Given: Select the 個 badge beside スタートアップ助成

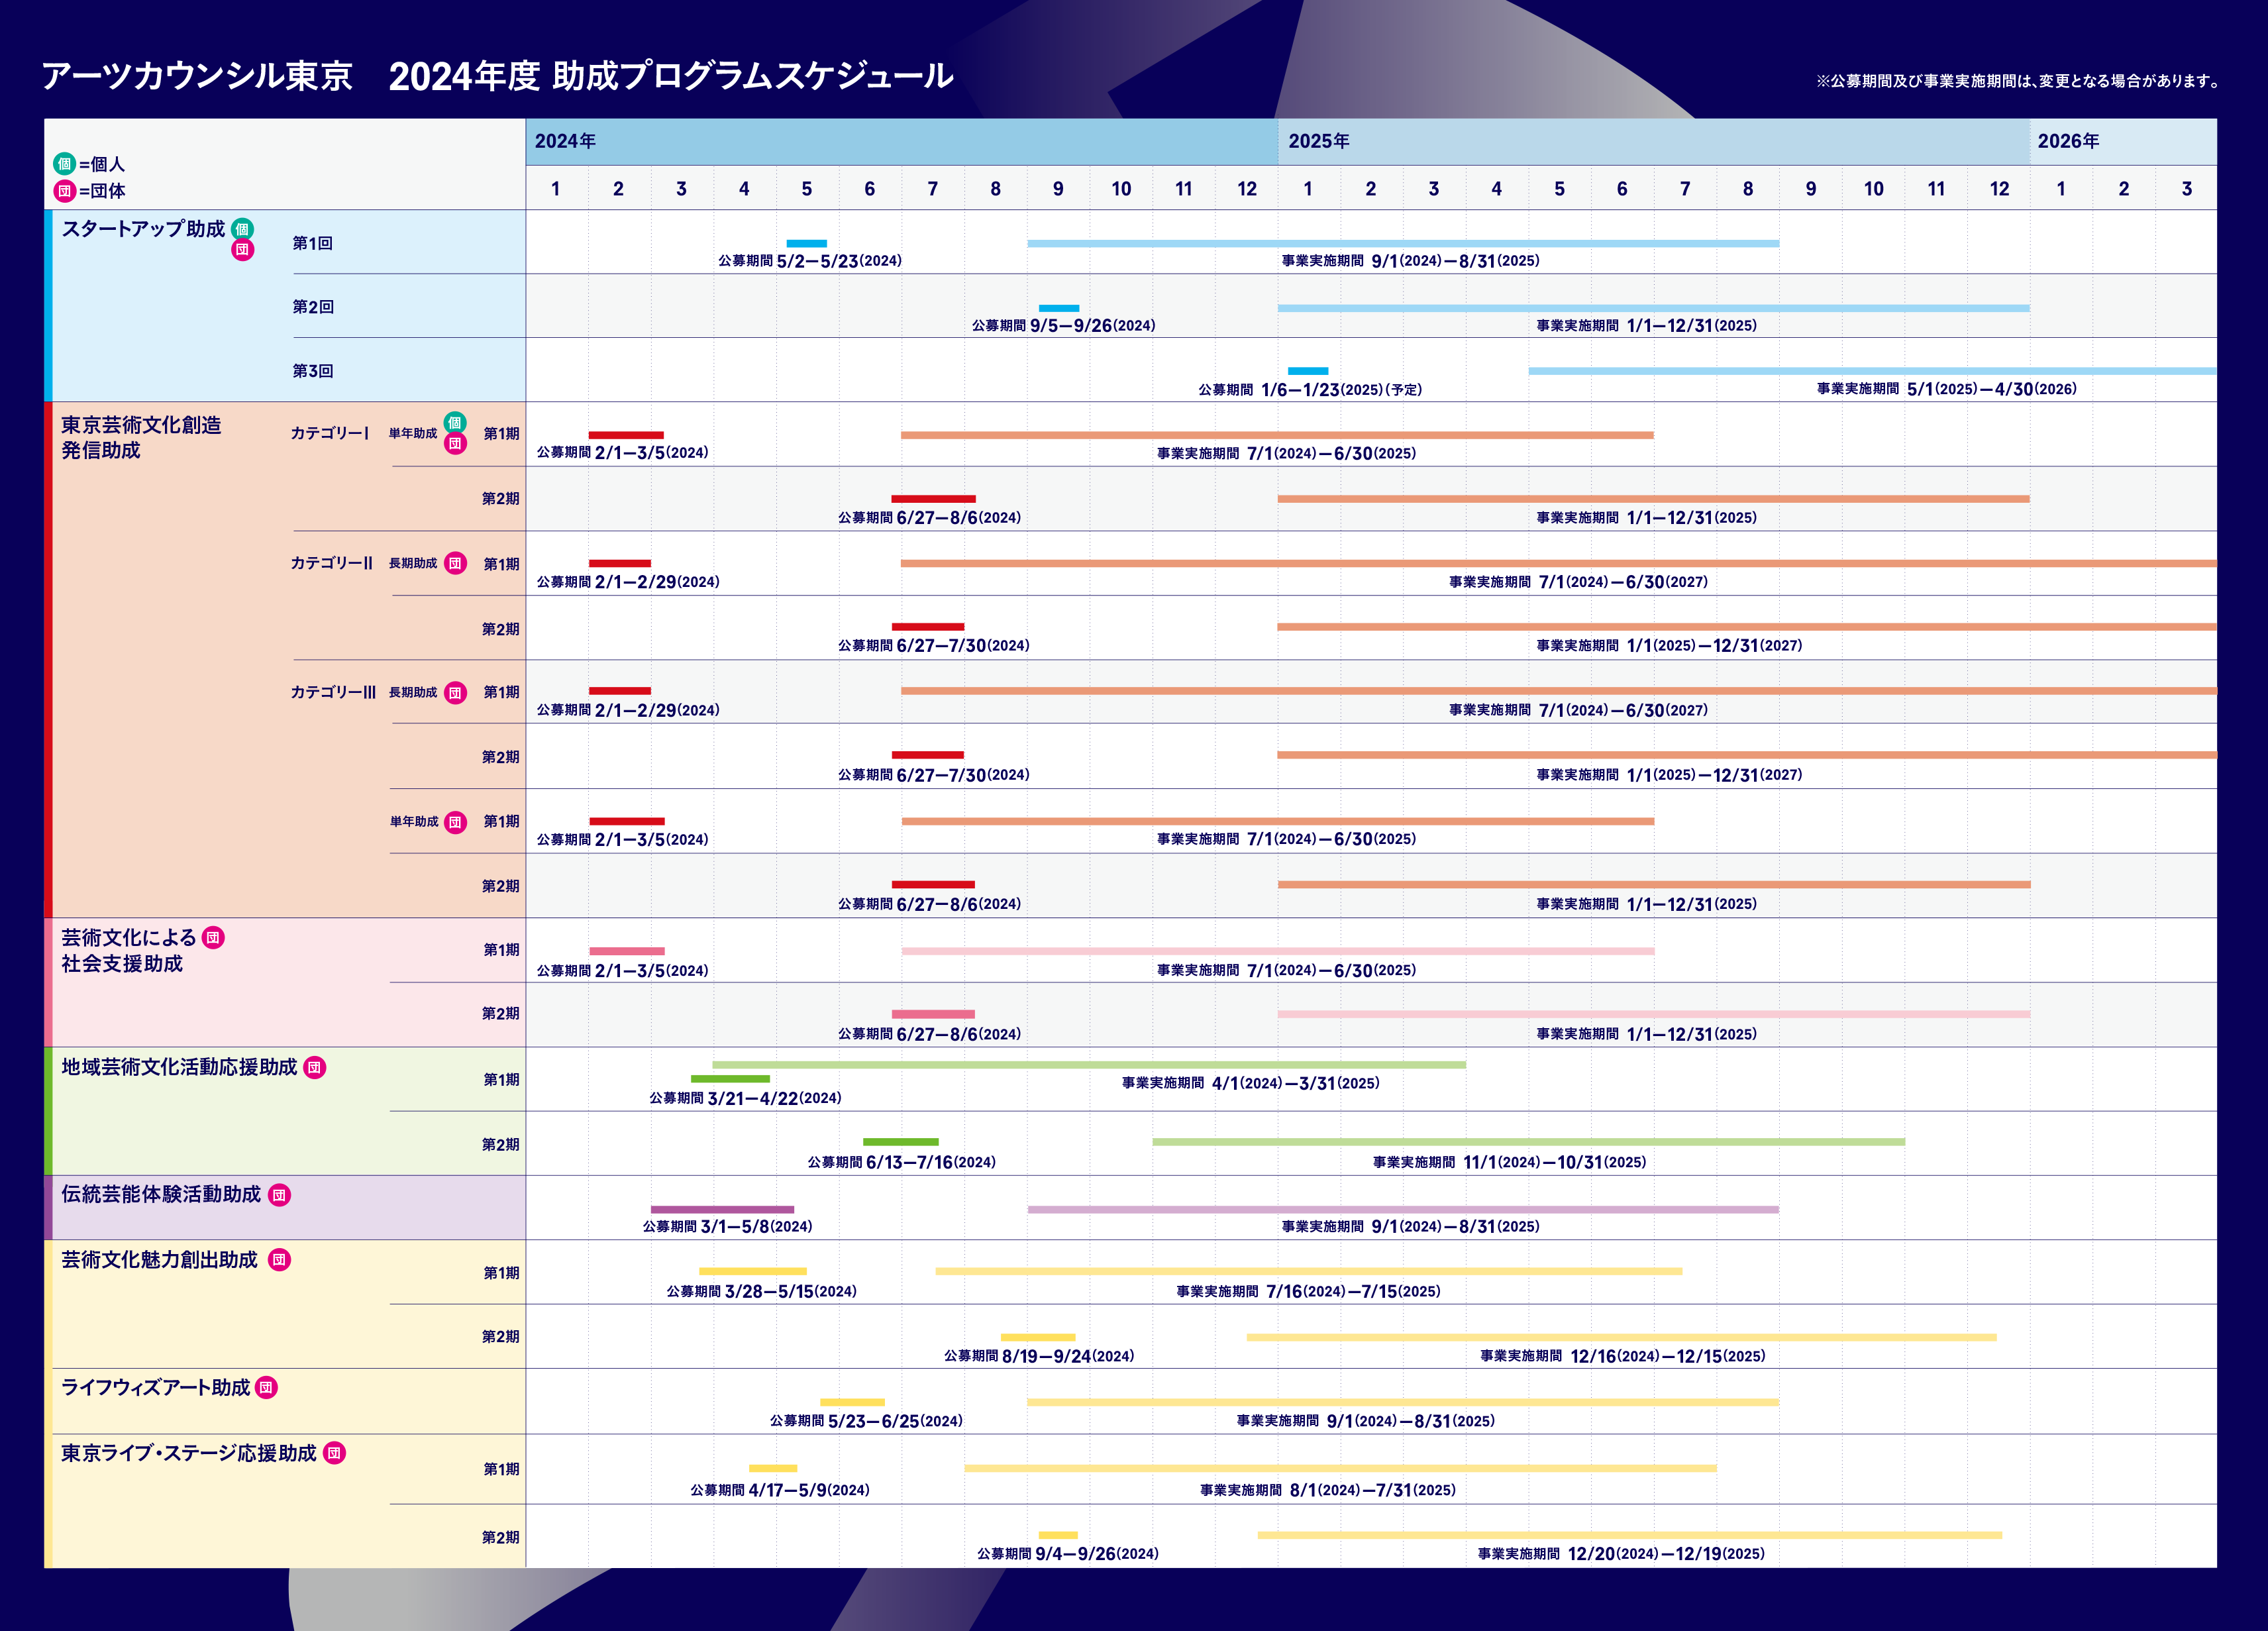Looking at the screenshot, I should point(243,229).
